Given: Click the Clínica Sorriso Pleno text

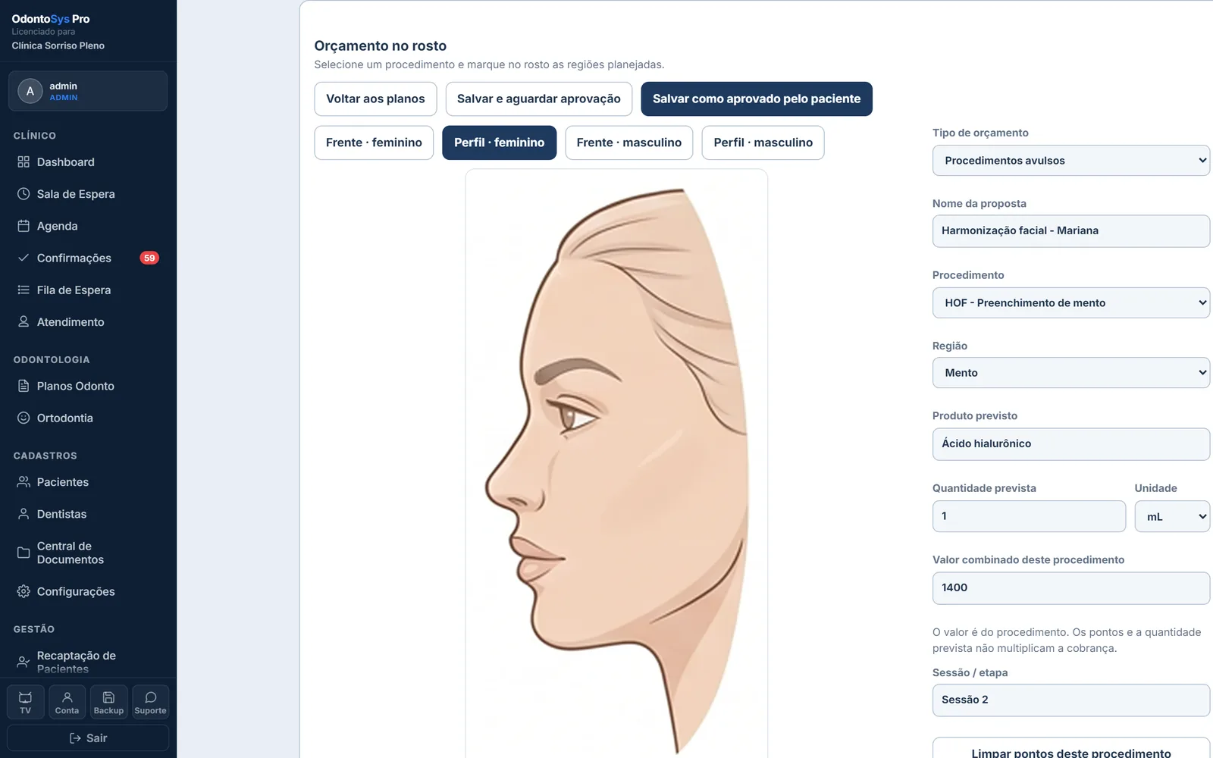Looking at the screenshot, I should click(x=58, y=45).
